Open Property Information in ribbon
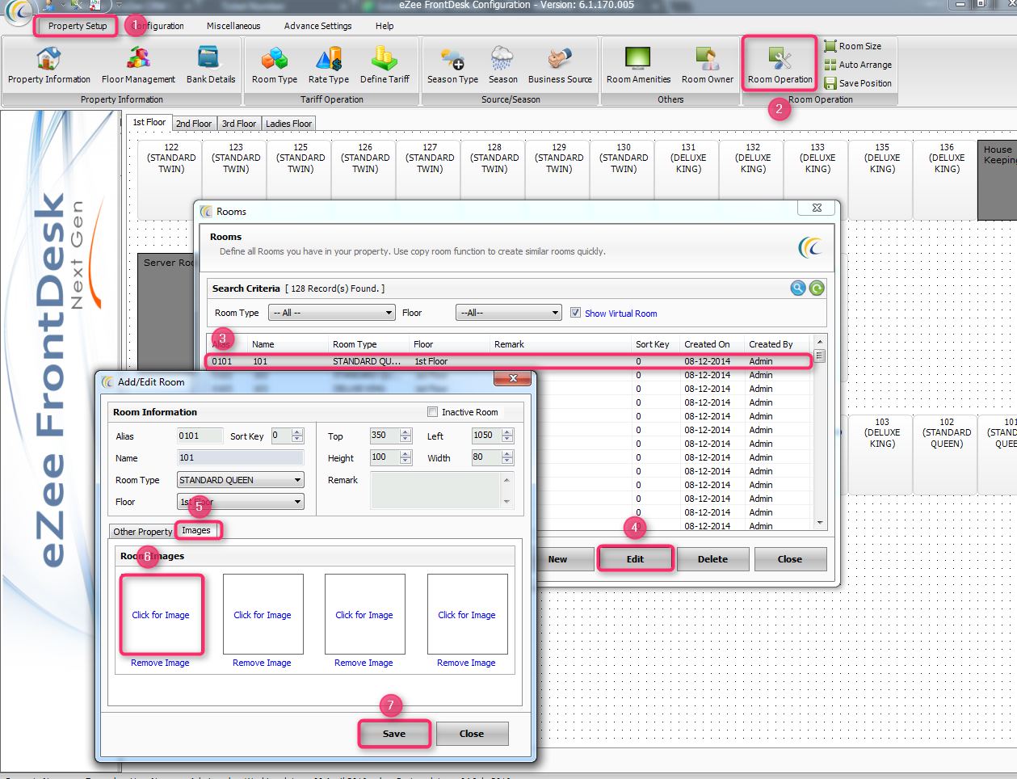Viewport: 1017px width, 779px height. [48, 65]
